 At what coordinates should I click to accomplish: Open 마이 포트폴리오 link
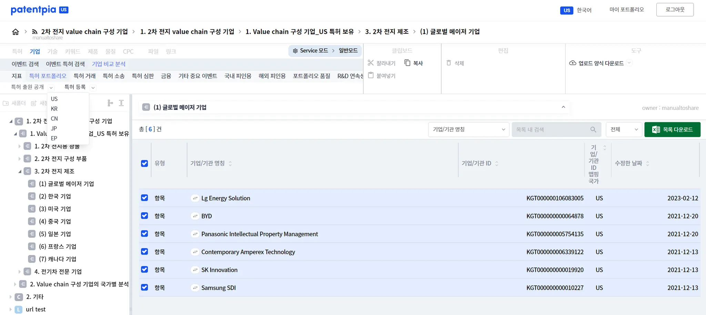pyautogui.click(x=627, y=10)
